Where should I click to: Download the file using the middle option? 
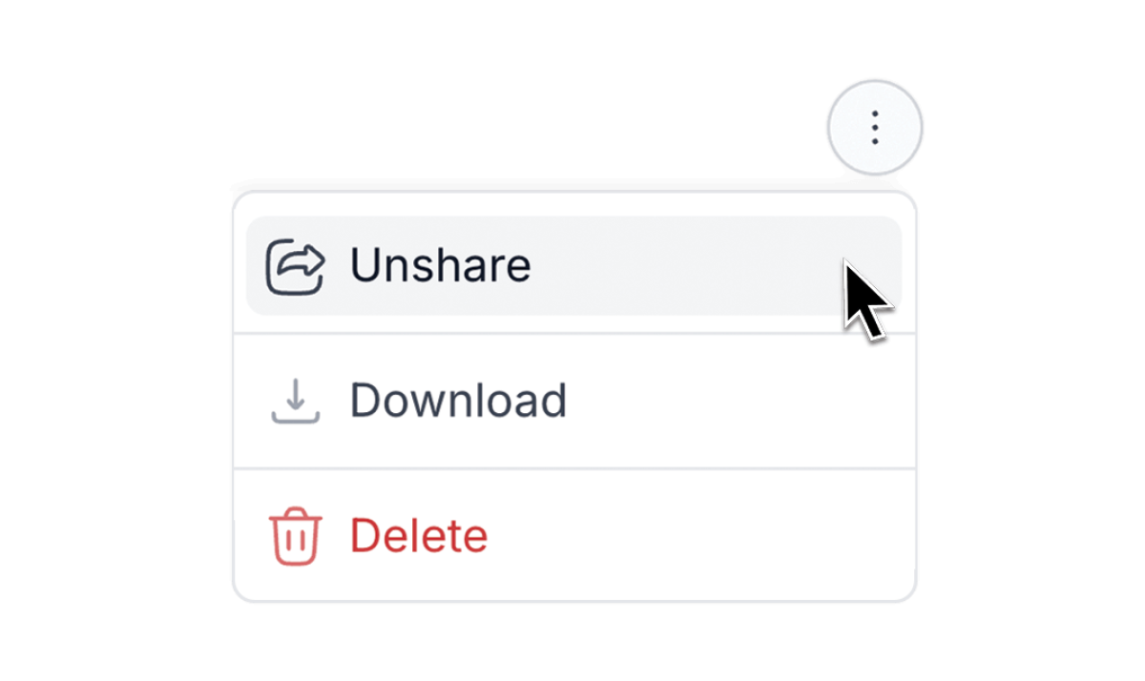tap(573, 401)
